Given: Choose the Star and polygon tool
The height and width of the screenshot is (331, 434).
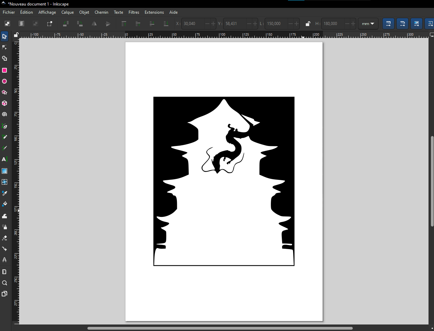Looking at the screenshot, I should click(4, 93).
